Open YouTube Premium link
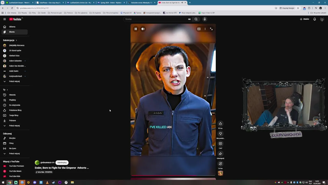Viewport: 328px width, 185px height. point(15,166)
